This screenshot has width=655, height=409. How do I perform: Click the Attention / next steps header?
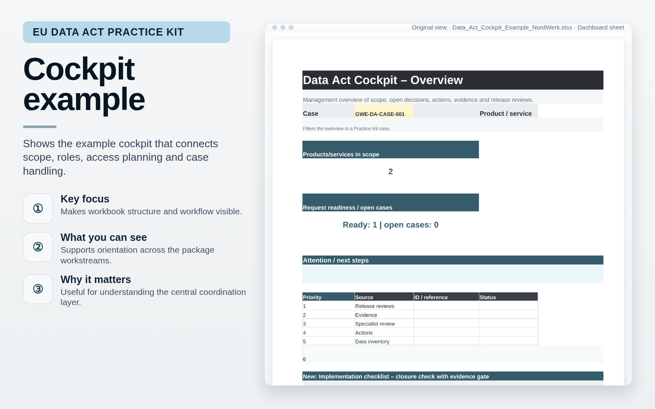click(453, 260)
